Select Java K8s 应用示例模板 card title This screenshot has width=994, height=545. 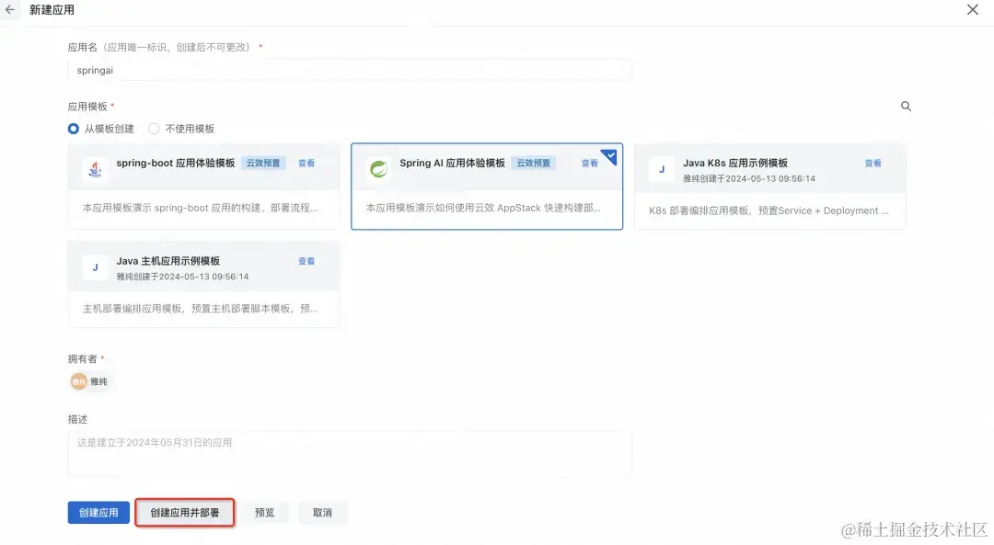[735, 163]
